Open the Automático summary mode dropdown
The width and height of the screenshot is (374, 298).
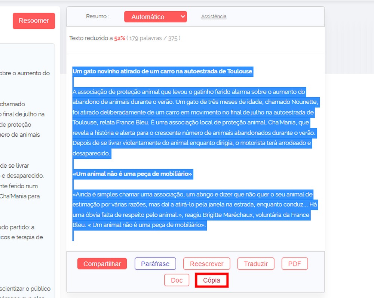tap(155, 16)
